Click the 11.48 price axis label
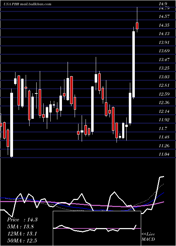The image size is (176, 246). coord(164,137)
